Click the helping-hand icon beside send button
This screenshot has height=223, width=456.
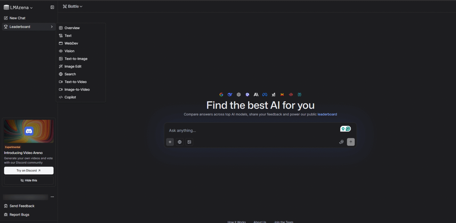tap(341, 142)
